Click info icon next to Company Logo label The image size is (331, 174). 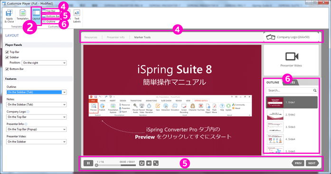click(x=28, y=112)
